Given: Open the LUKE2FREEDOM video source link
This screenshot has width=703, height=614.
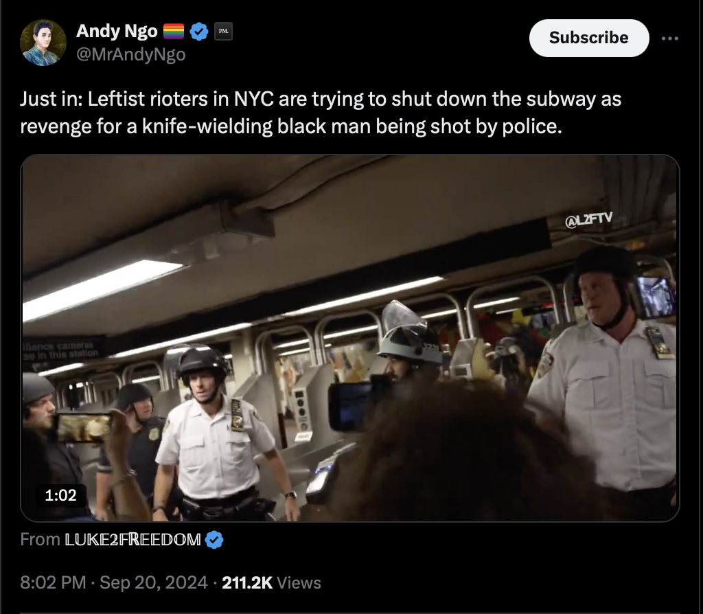Looking at the screenshot, I should [x=132, y=540].
